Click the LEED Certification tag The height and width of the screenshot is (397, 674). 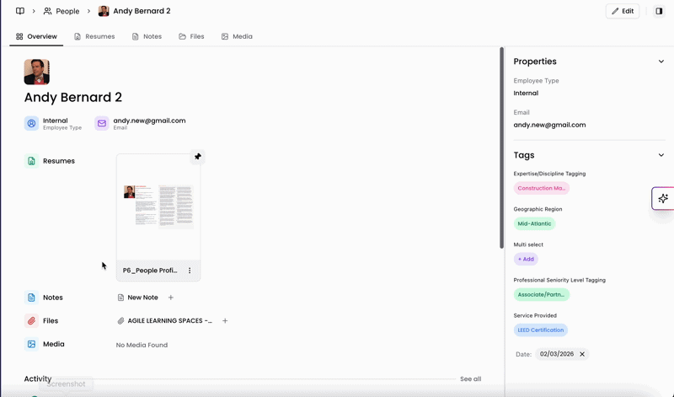coord(541,330)
